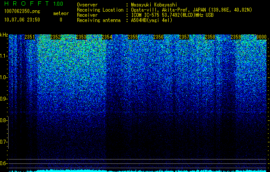Click the date stamp 10.07.06 23:50
This screenshot has height=172, width=270.
click(x=22, y=20)
